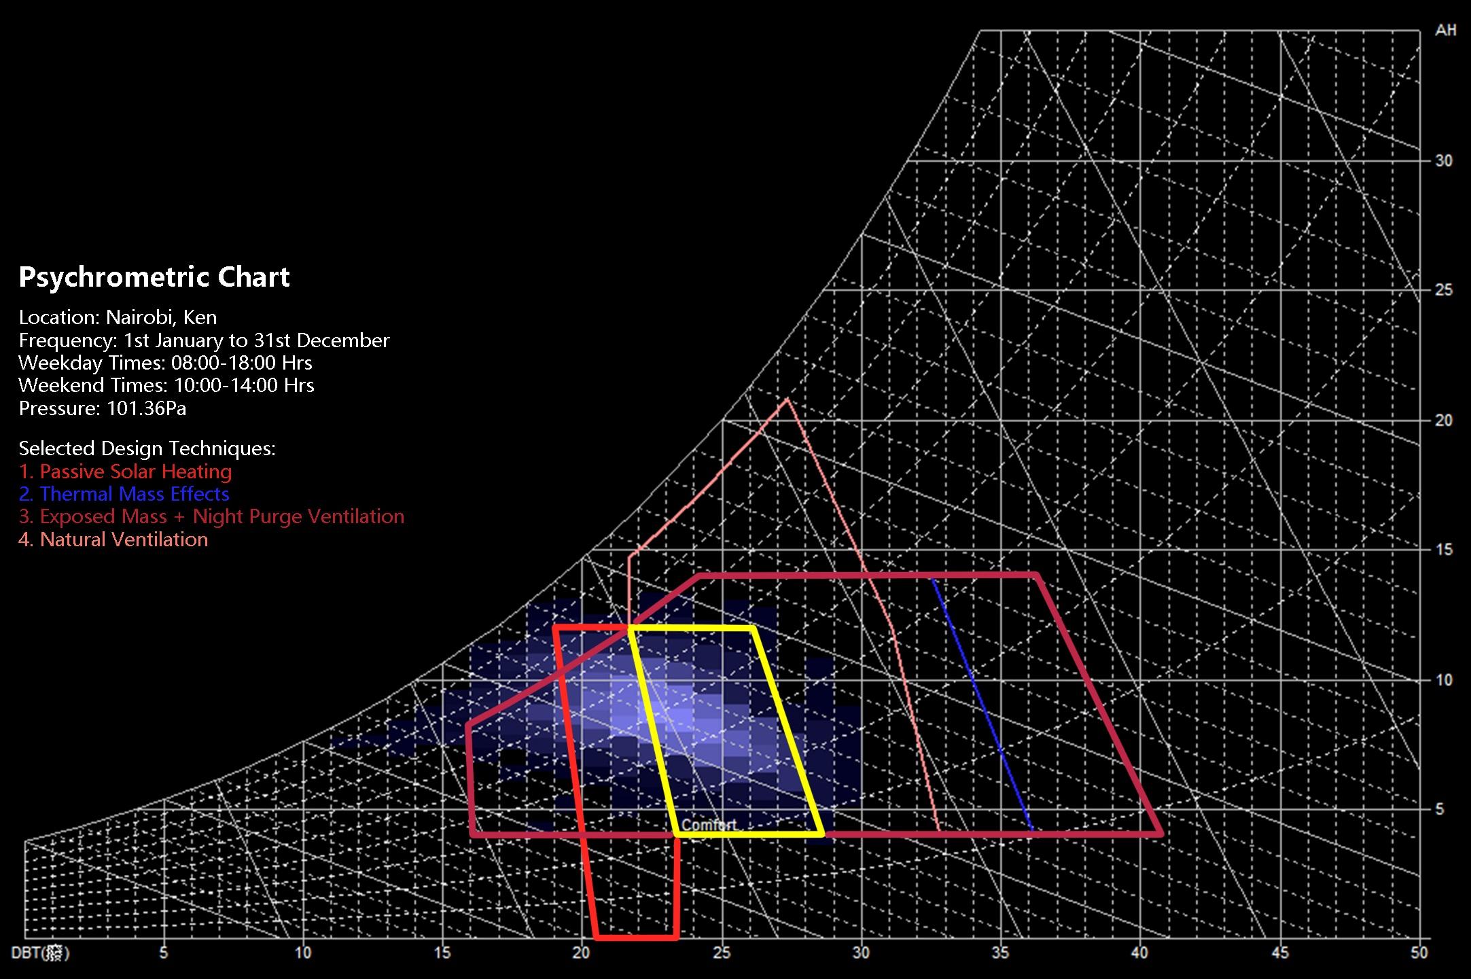The width and height of the screenshot is (1471, 979).
Task: Click the 20 tick on AH axis
Action: coord(1443,421)
